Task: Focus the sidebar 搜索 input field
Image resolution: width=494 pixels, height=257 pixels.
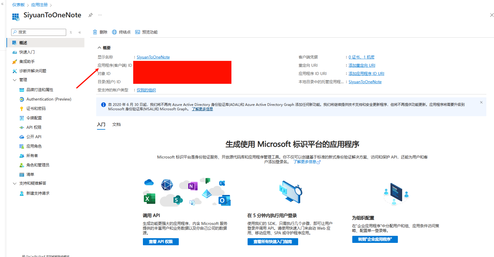Action: click(39, 32)
